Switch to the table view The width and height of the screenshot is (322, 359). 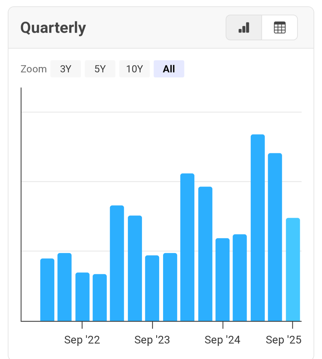click(280, 28)
